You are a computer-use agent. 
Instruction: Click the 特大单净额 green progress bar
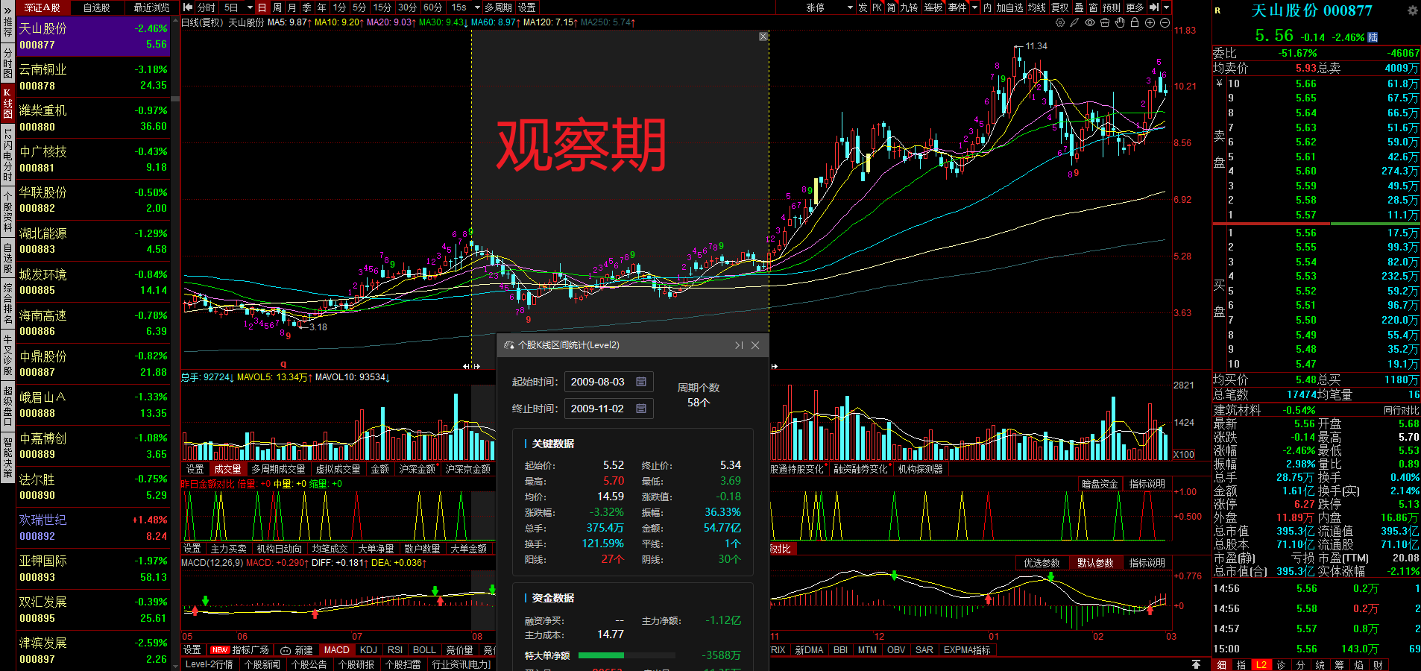602,655
